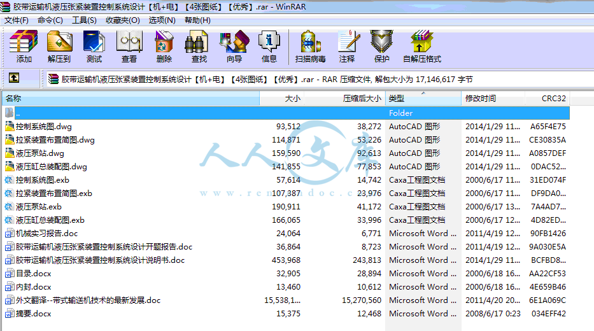Select the 液压缸总装配图.dwg file icon

click(x=10, y=166)
